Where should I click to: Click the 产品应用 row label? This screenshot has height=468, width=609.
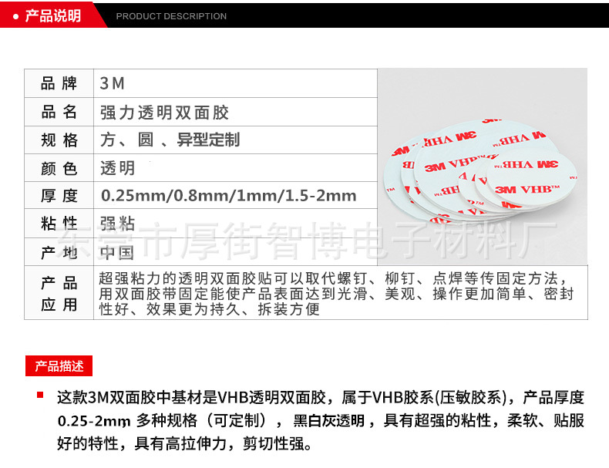click(59, 293)
